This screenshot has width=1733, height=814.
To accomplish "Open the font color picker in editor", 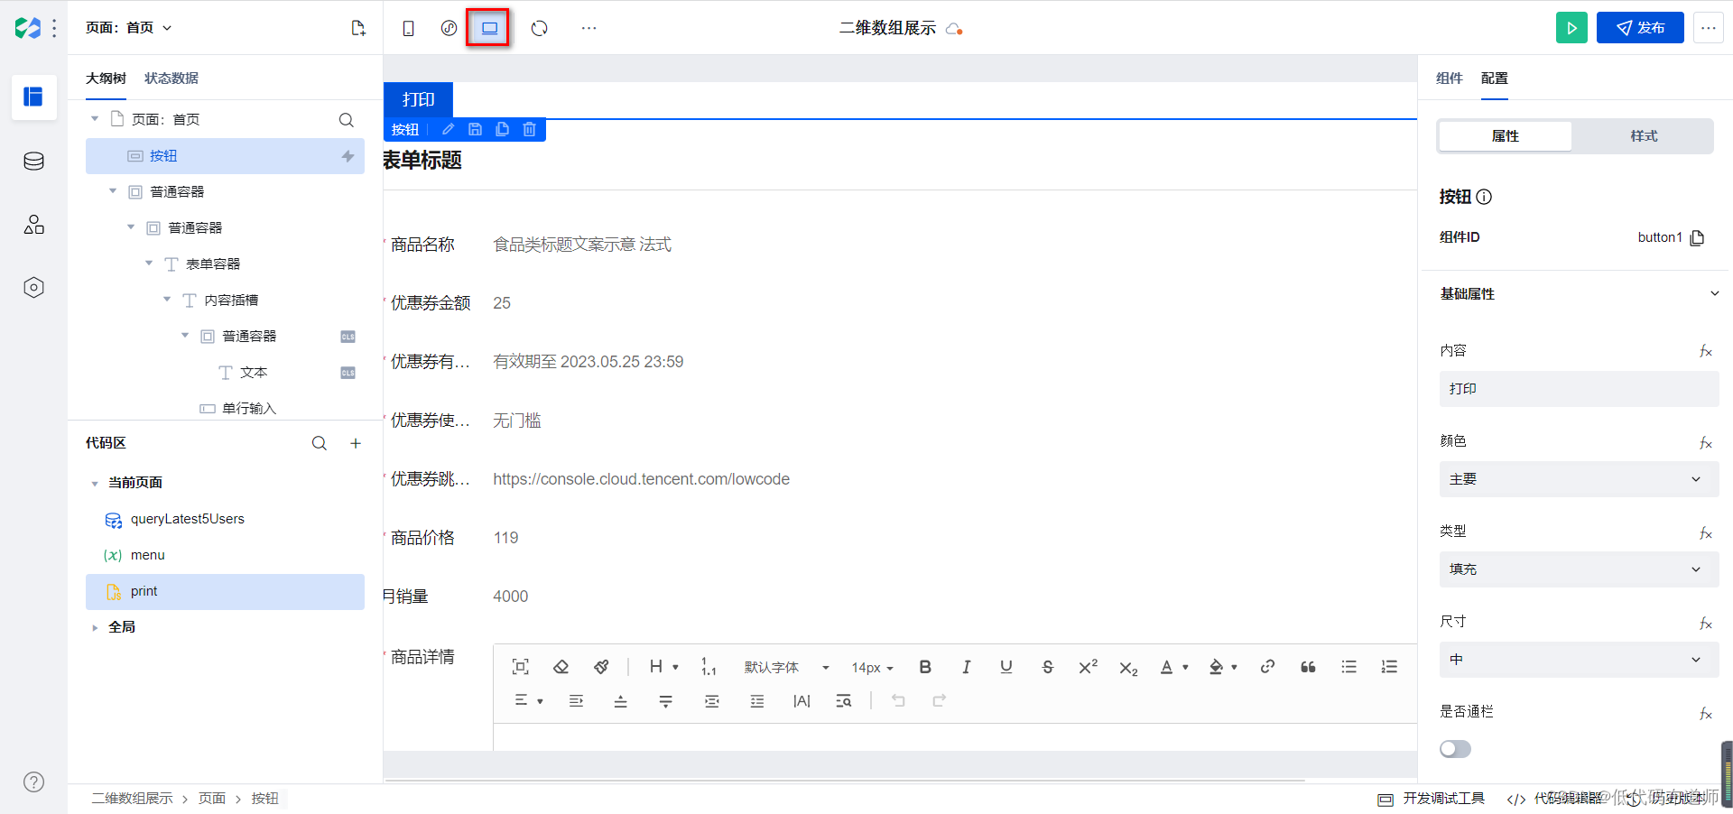I will pyautogui.click(x=1173, y=667).
